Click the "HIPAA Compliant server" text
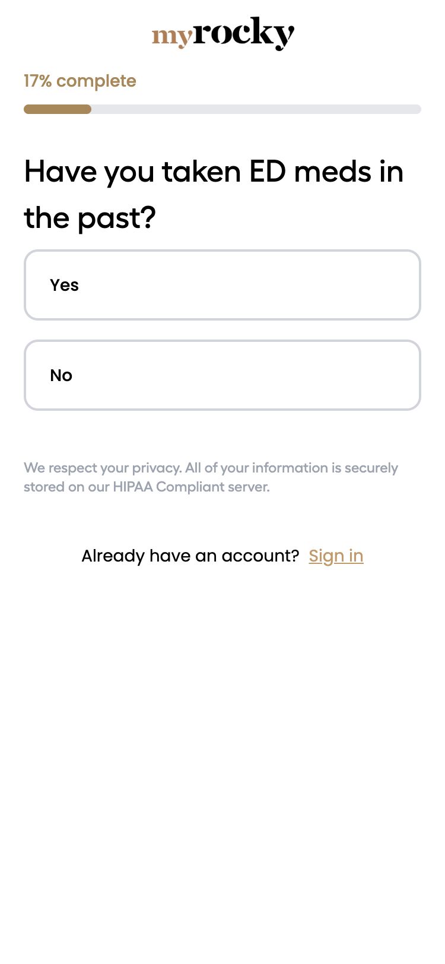Image resolution: width=445 pixels, height=964 pixels. [x=191, y=487]
